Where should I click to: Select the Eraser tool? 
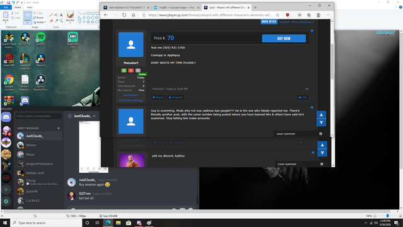(51, 20)
